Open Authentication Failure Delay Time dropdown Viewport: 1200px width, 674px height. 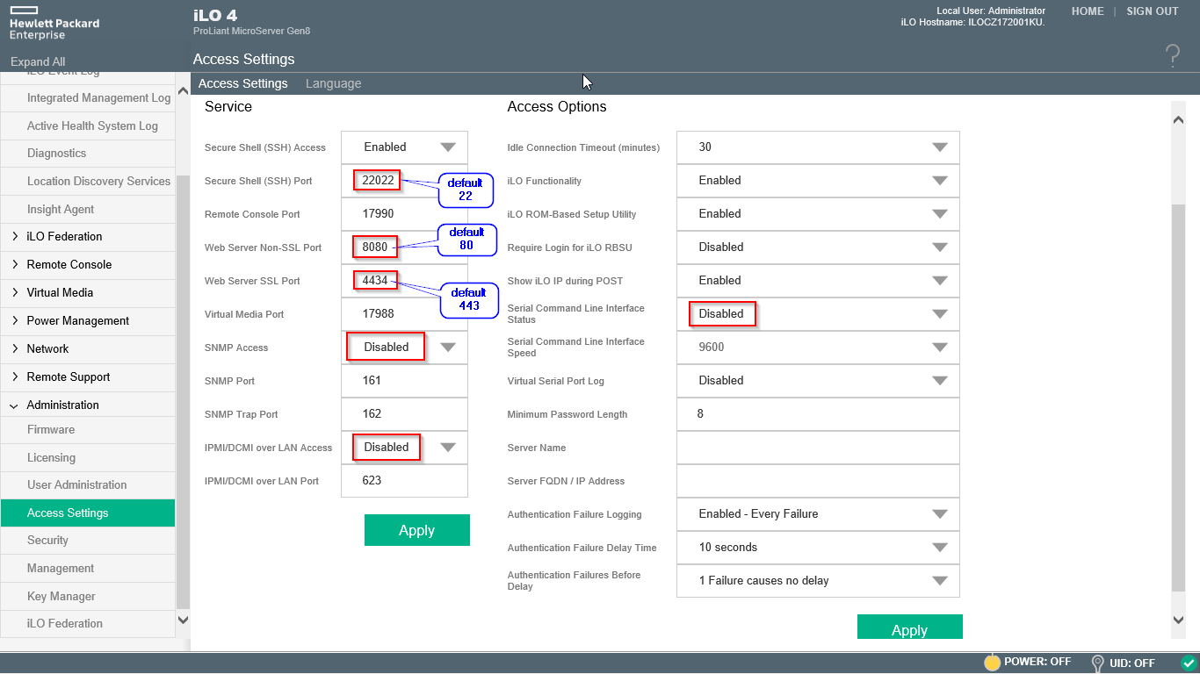pos(818,548)
